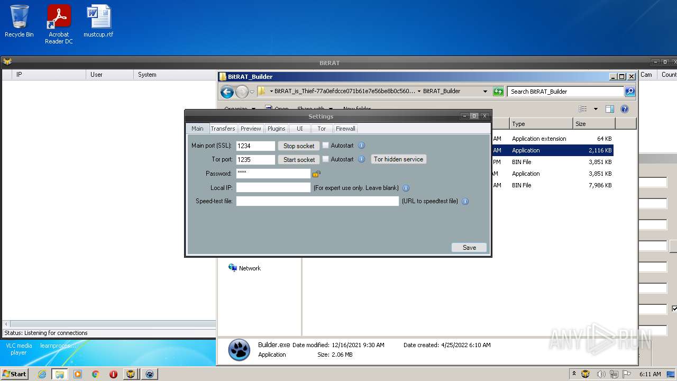This screenshot has width=677, height=381.
Task: Click Save in Settings dialog
Action: 469,248
